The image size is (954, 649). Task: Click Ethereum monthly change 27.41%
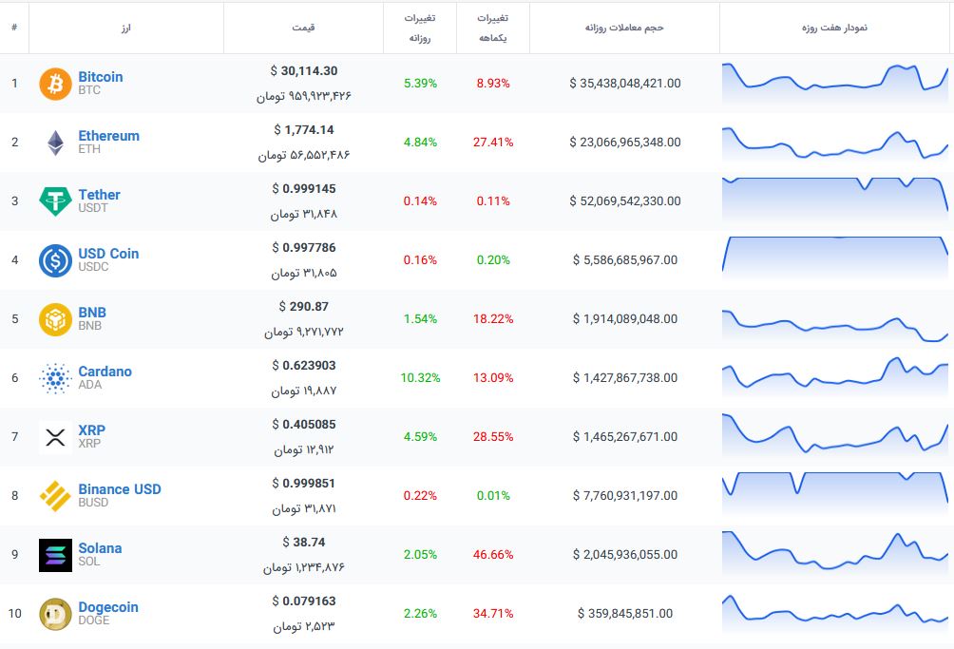point(493,143)
